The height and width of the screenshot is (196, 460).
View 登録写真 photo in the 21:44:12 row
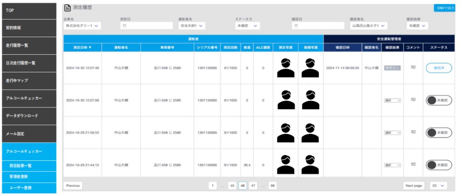tap(310, 165)
